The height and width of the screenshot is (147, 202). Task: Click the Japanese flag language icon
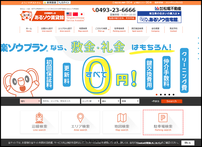click(81, 14)
